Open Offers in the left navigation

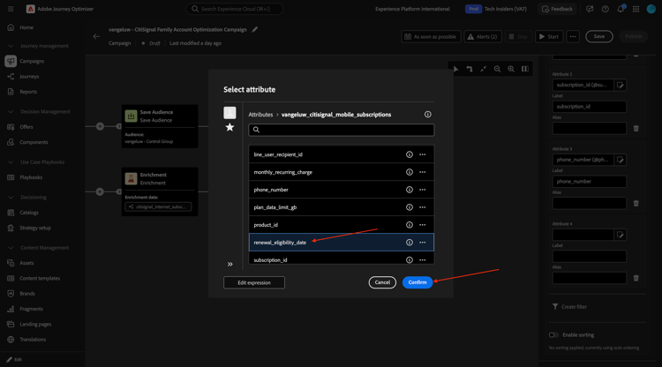(26, 127)
